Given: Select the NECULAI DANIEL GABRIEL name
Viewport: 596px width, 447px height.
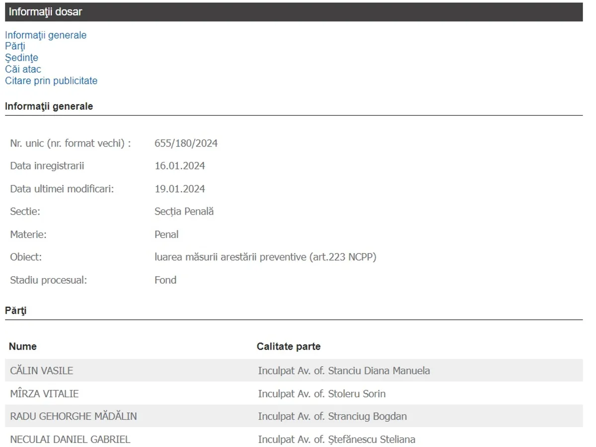Looking at the screenshot, I should 70,440.
